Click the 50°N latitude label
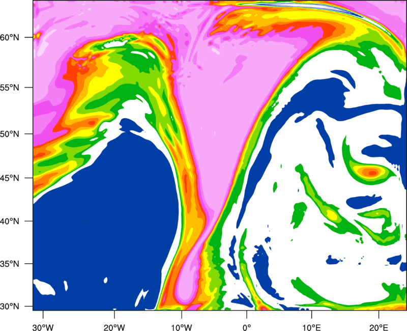Image resolution: width=407 pixels, height=331 pixels. (x=11, y=134)
